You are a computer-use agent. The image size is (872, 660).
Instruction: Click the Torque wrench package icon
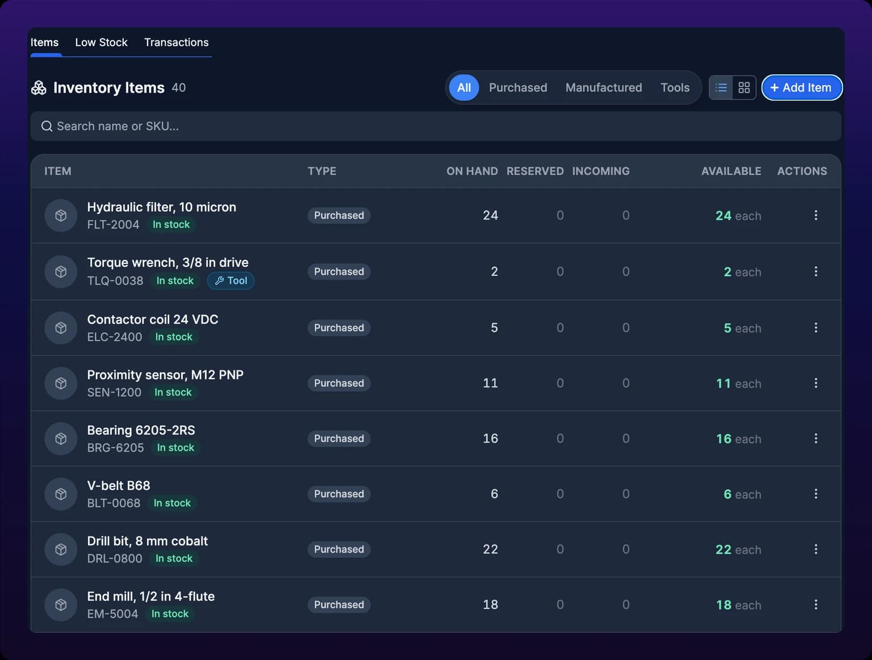pyautogui.click(x=61, y=271)
